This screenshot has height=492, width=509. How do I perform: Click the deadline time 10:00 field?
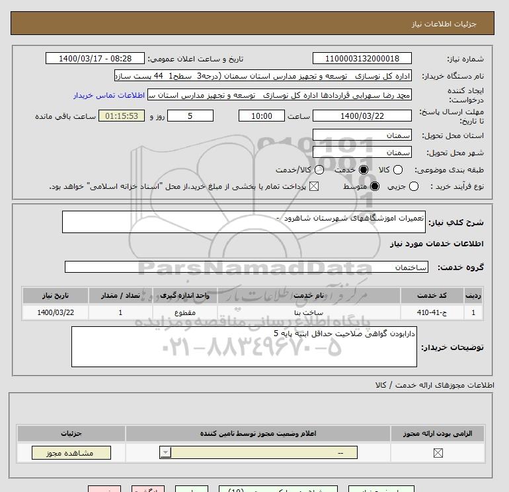tap(262, 116)
